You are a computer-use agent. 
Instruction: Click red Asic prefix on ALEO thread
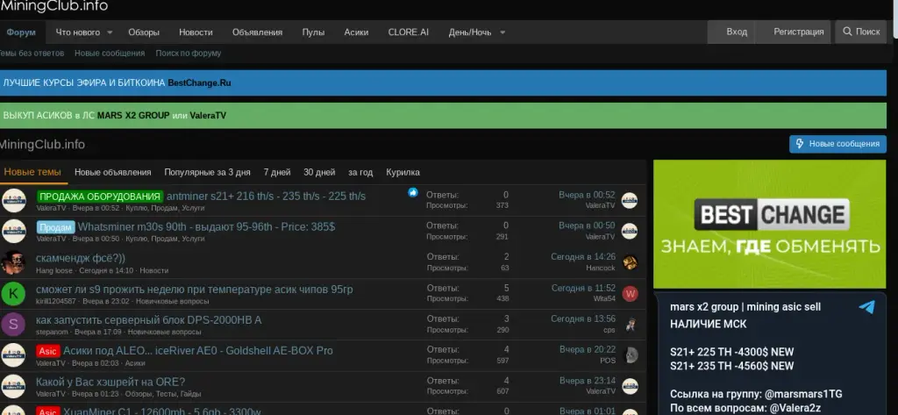(48, 351)
